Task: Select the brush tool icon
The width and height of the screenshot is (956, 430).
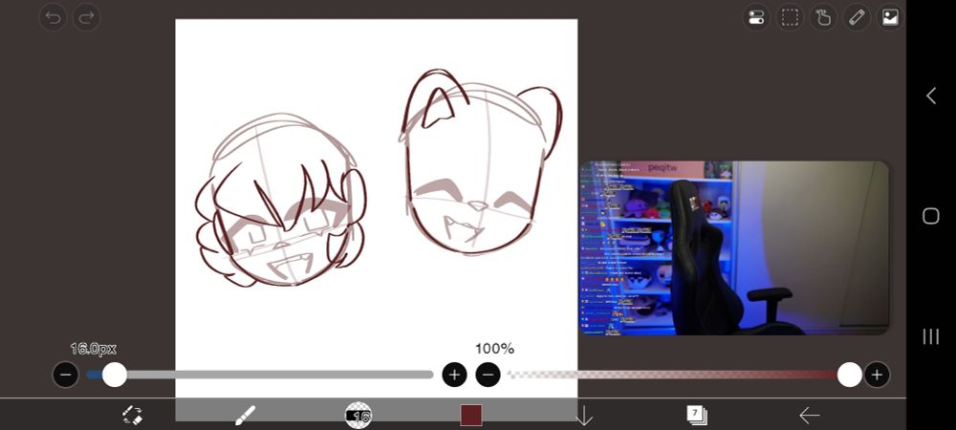Action: coord(245,416)
